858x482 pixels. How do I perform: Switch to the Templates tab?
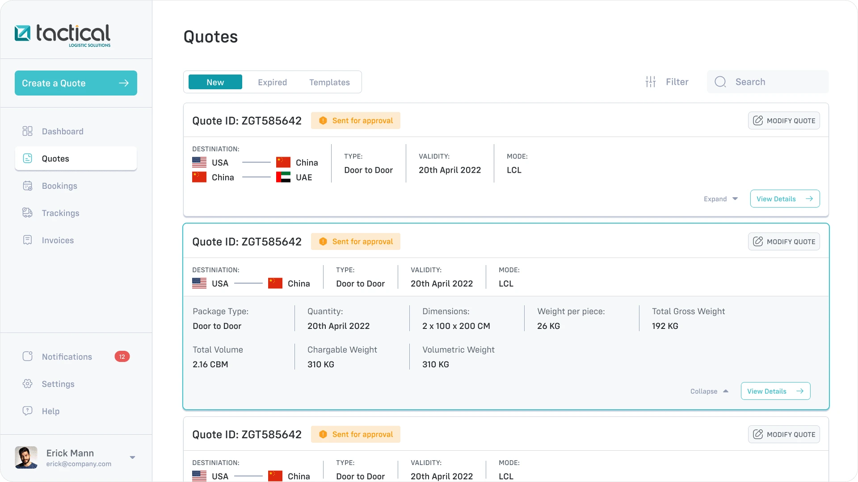(x=329, y=82)
